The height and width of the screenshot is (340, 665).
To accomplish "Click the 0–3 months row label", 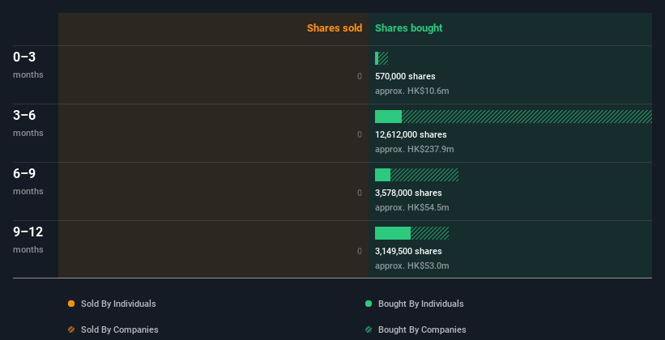I will coord(28,65).
